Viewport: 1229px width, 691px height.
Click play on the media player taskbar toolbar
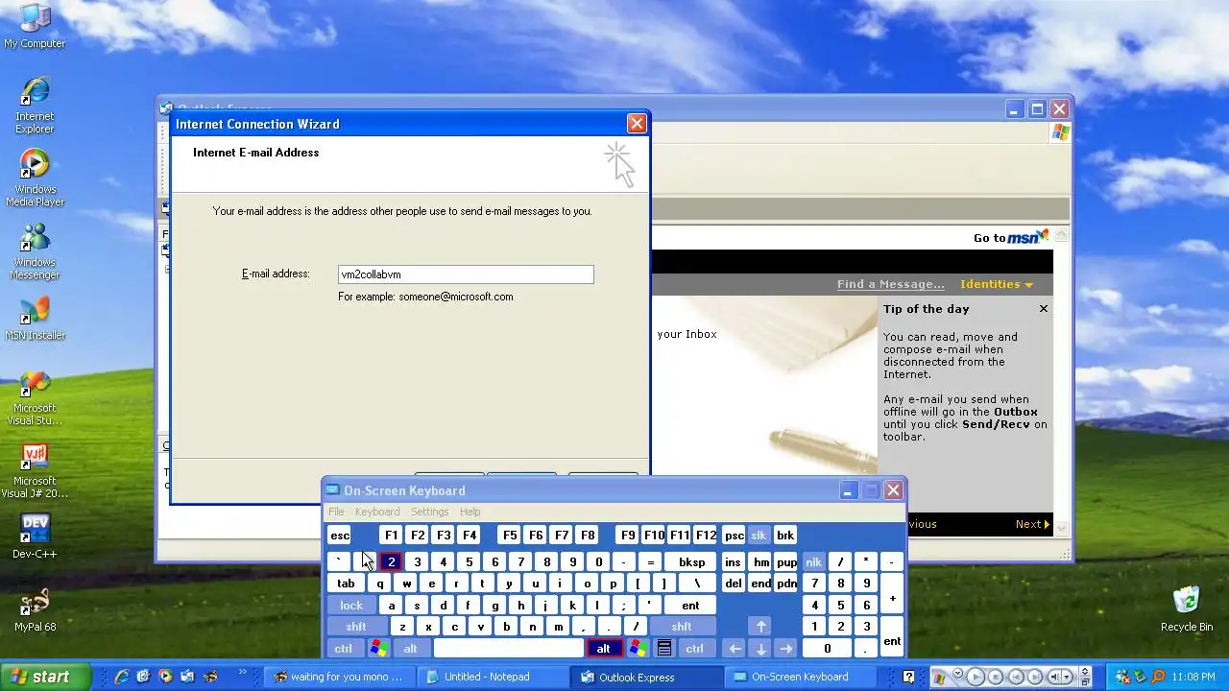[976, 677]
